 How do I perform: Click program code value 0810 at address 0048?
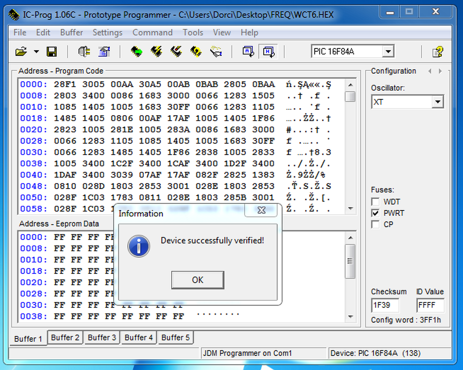[65, 186]
